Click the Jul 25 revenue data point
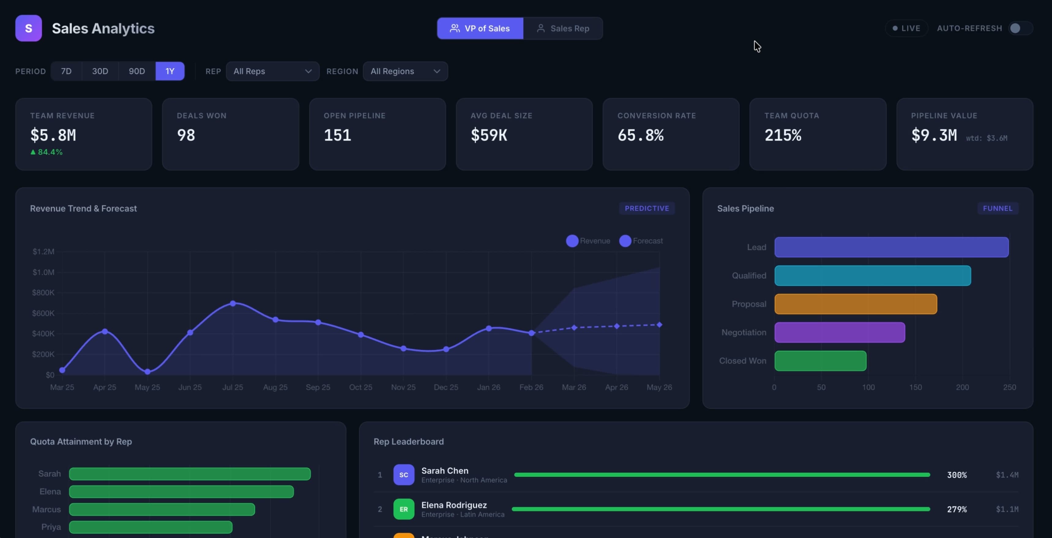This screenshot has width=1052, height=538. click(233, 303)
